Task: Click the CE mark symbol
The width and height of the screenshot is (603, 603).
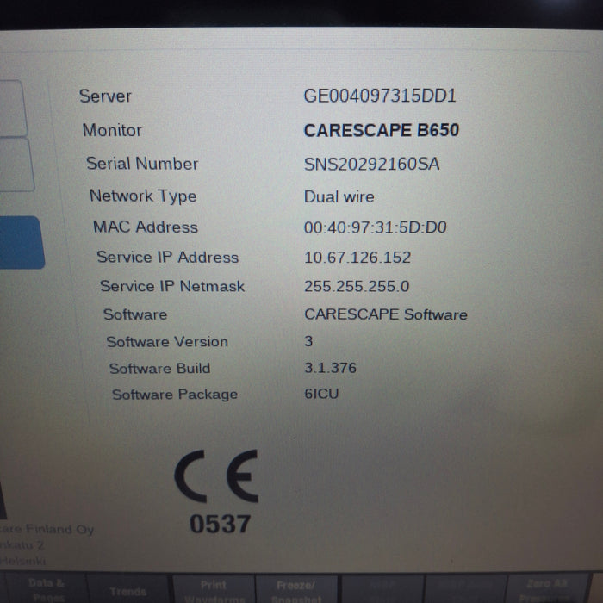Action: point(216,476)
